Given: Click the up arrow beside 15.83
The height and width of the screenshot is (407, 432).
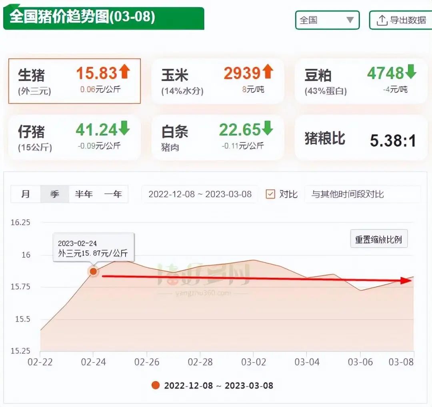Looking at the screenshot, I should tap(124, 71).
